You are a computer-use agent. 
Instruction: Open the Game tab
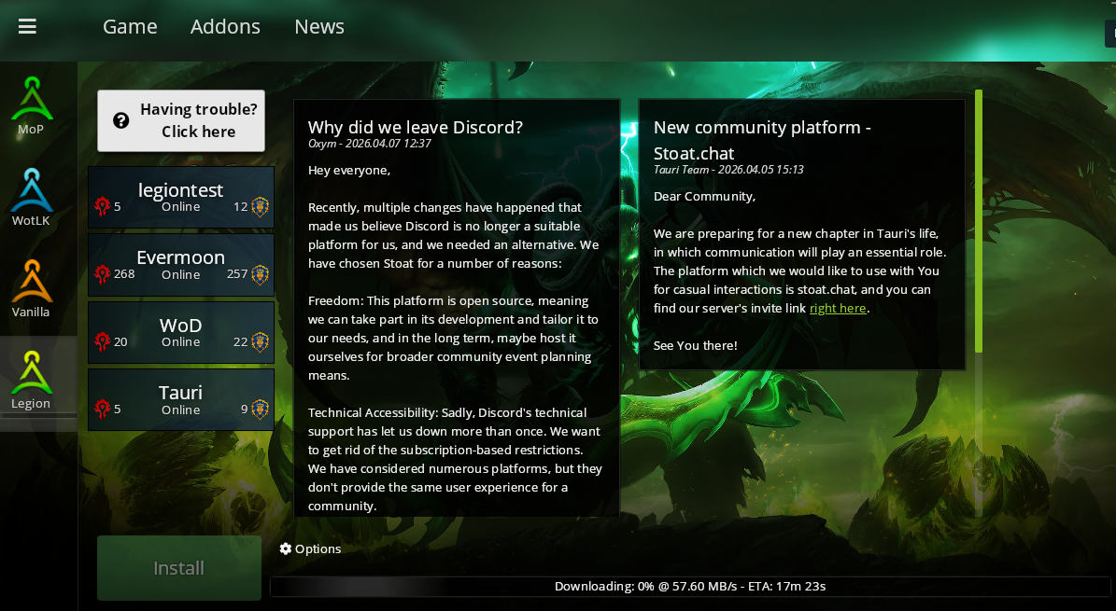tap(130, 26)
